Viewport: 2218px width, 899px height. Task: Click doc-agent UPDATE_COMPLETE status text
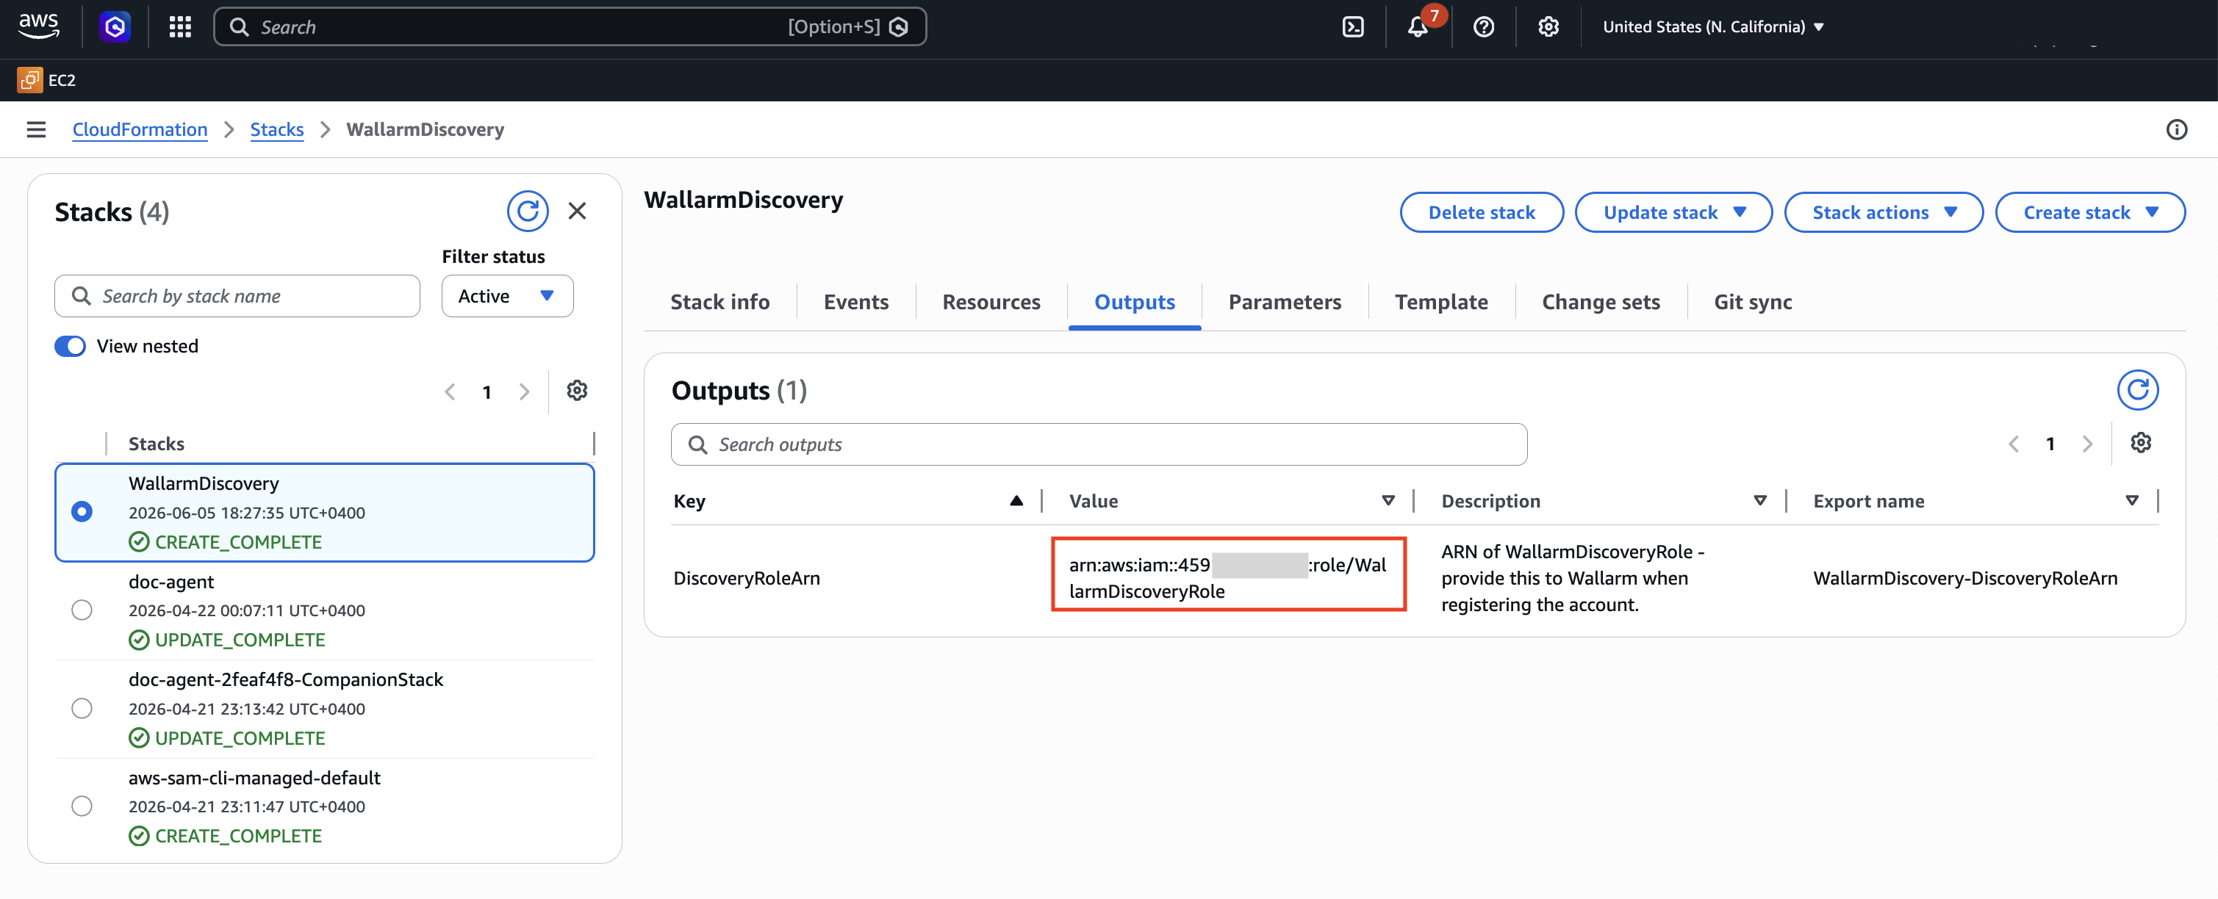[240, 640]
